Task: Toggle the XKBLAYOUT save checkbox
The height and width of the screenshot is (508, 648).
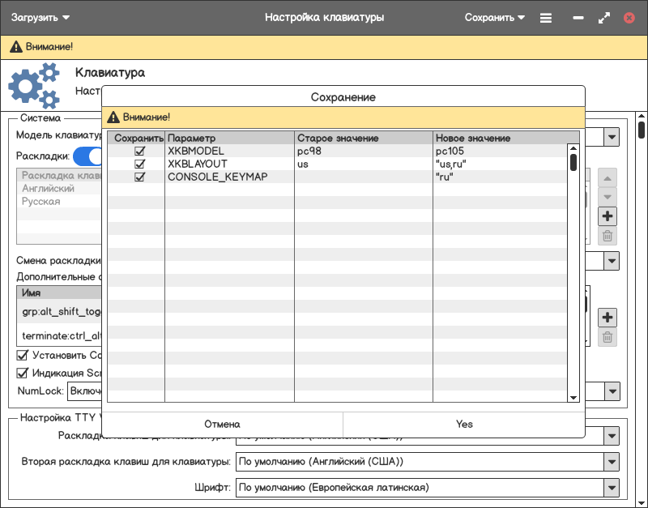Action: [x=139, y=164]
